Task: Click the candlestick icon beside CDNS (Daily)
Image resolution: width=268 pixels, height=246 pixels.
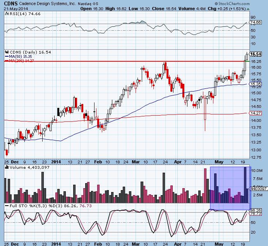Action: point(7,52)
